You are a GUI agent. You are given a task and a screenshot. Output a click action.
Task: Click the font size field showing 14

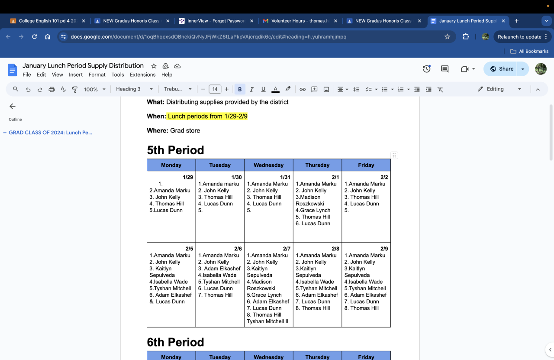coord(215,89)
